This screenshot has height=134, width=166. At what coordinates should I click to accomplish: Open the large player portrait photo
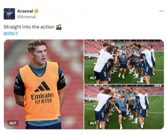coord(43,84)
